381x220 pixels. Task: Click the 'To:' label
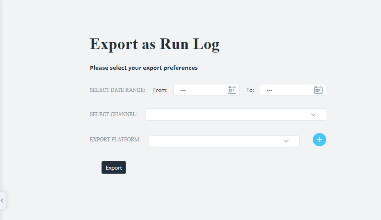click(250, 90)
